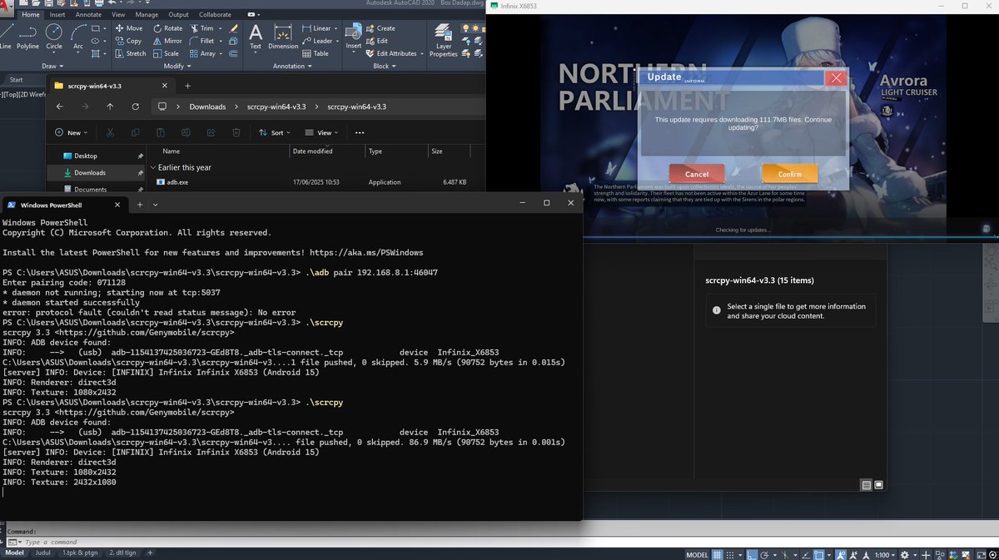Toggle object snap in status bar
The width and height of the screenshot is (999, 560).
coord(821,555)
